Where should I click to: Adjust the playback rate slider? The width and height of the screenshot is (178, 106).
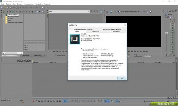pos(21,101)
